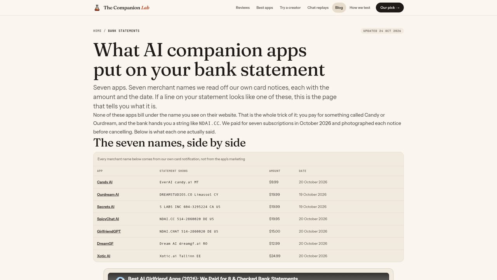Click the $12.99 amount cell

point(275,243)
